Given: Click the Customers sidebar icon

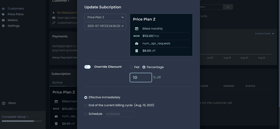Looking at the screenshot, I should tap(3, 9).
